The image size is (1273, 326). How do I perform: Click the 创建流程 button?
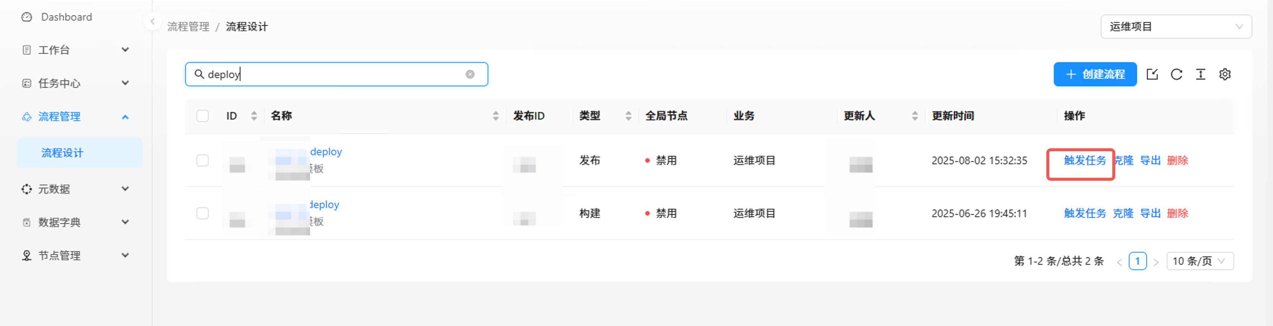(x=1094, y=74)
